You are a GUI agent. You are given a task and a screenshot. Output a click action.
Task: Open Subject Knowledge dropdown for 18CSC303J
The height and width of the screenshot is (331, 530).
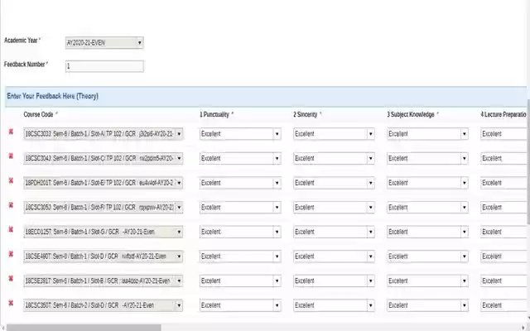coord(427,134)
